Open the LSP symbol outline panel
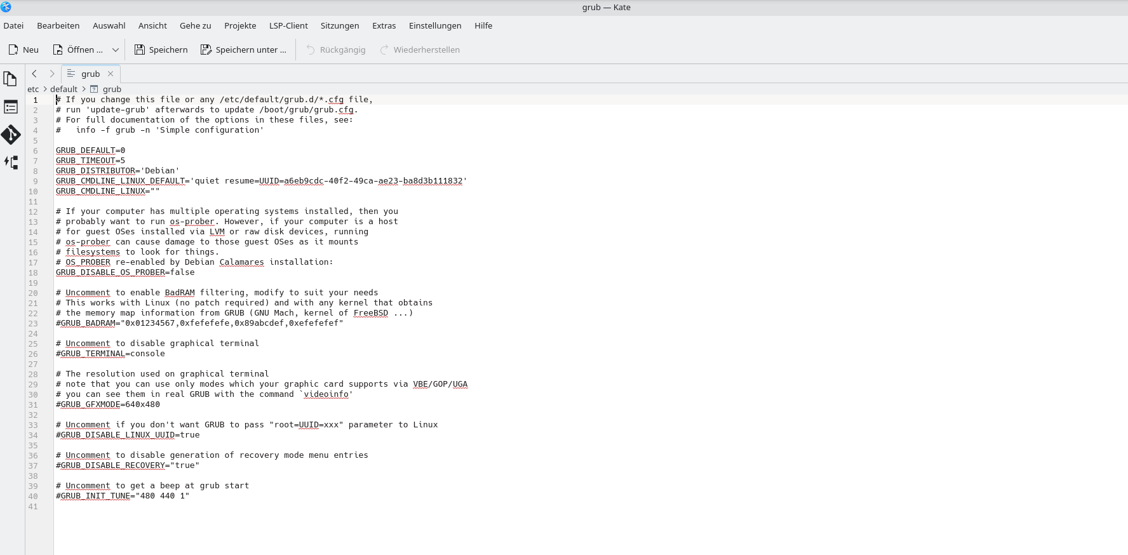1128x555 pixels. 10,163
